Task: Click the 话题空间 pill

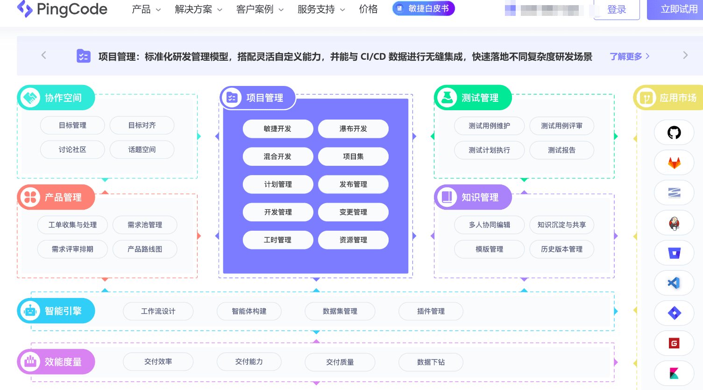Action: (x=142, y=149)
